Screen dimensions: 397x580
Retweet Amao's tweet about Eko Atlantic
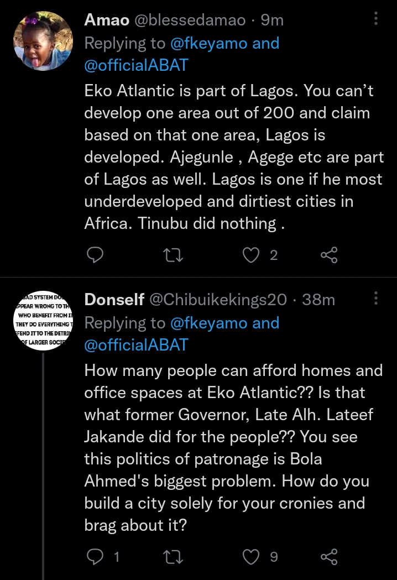coord(175,254)
